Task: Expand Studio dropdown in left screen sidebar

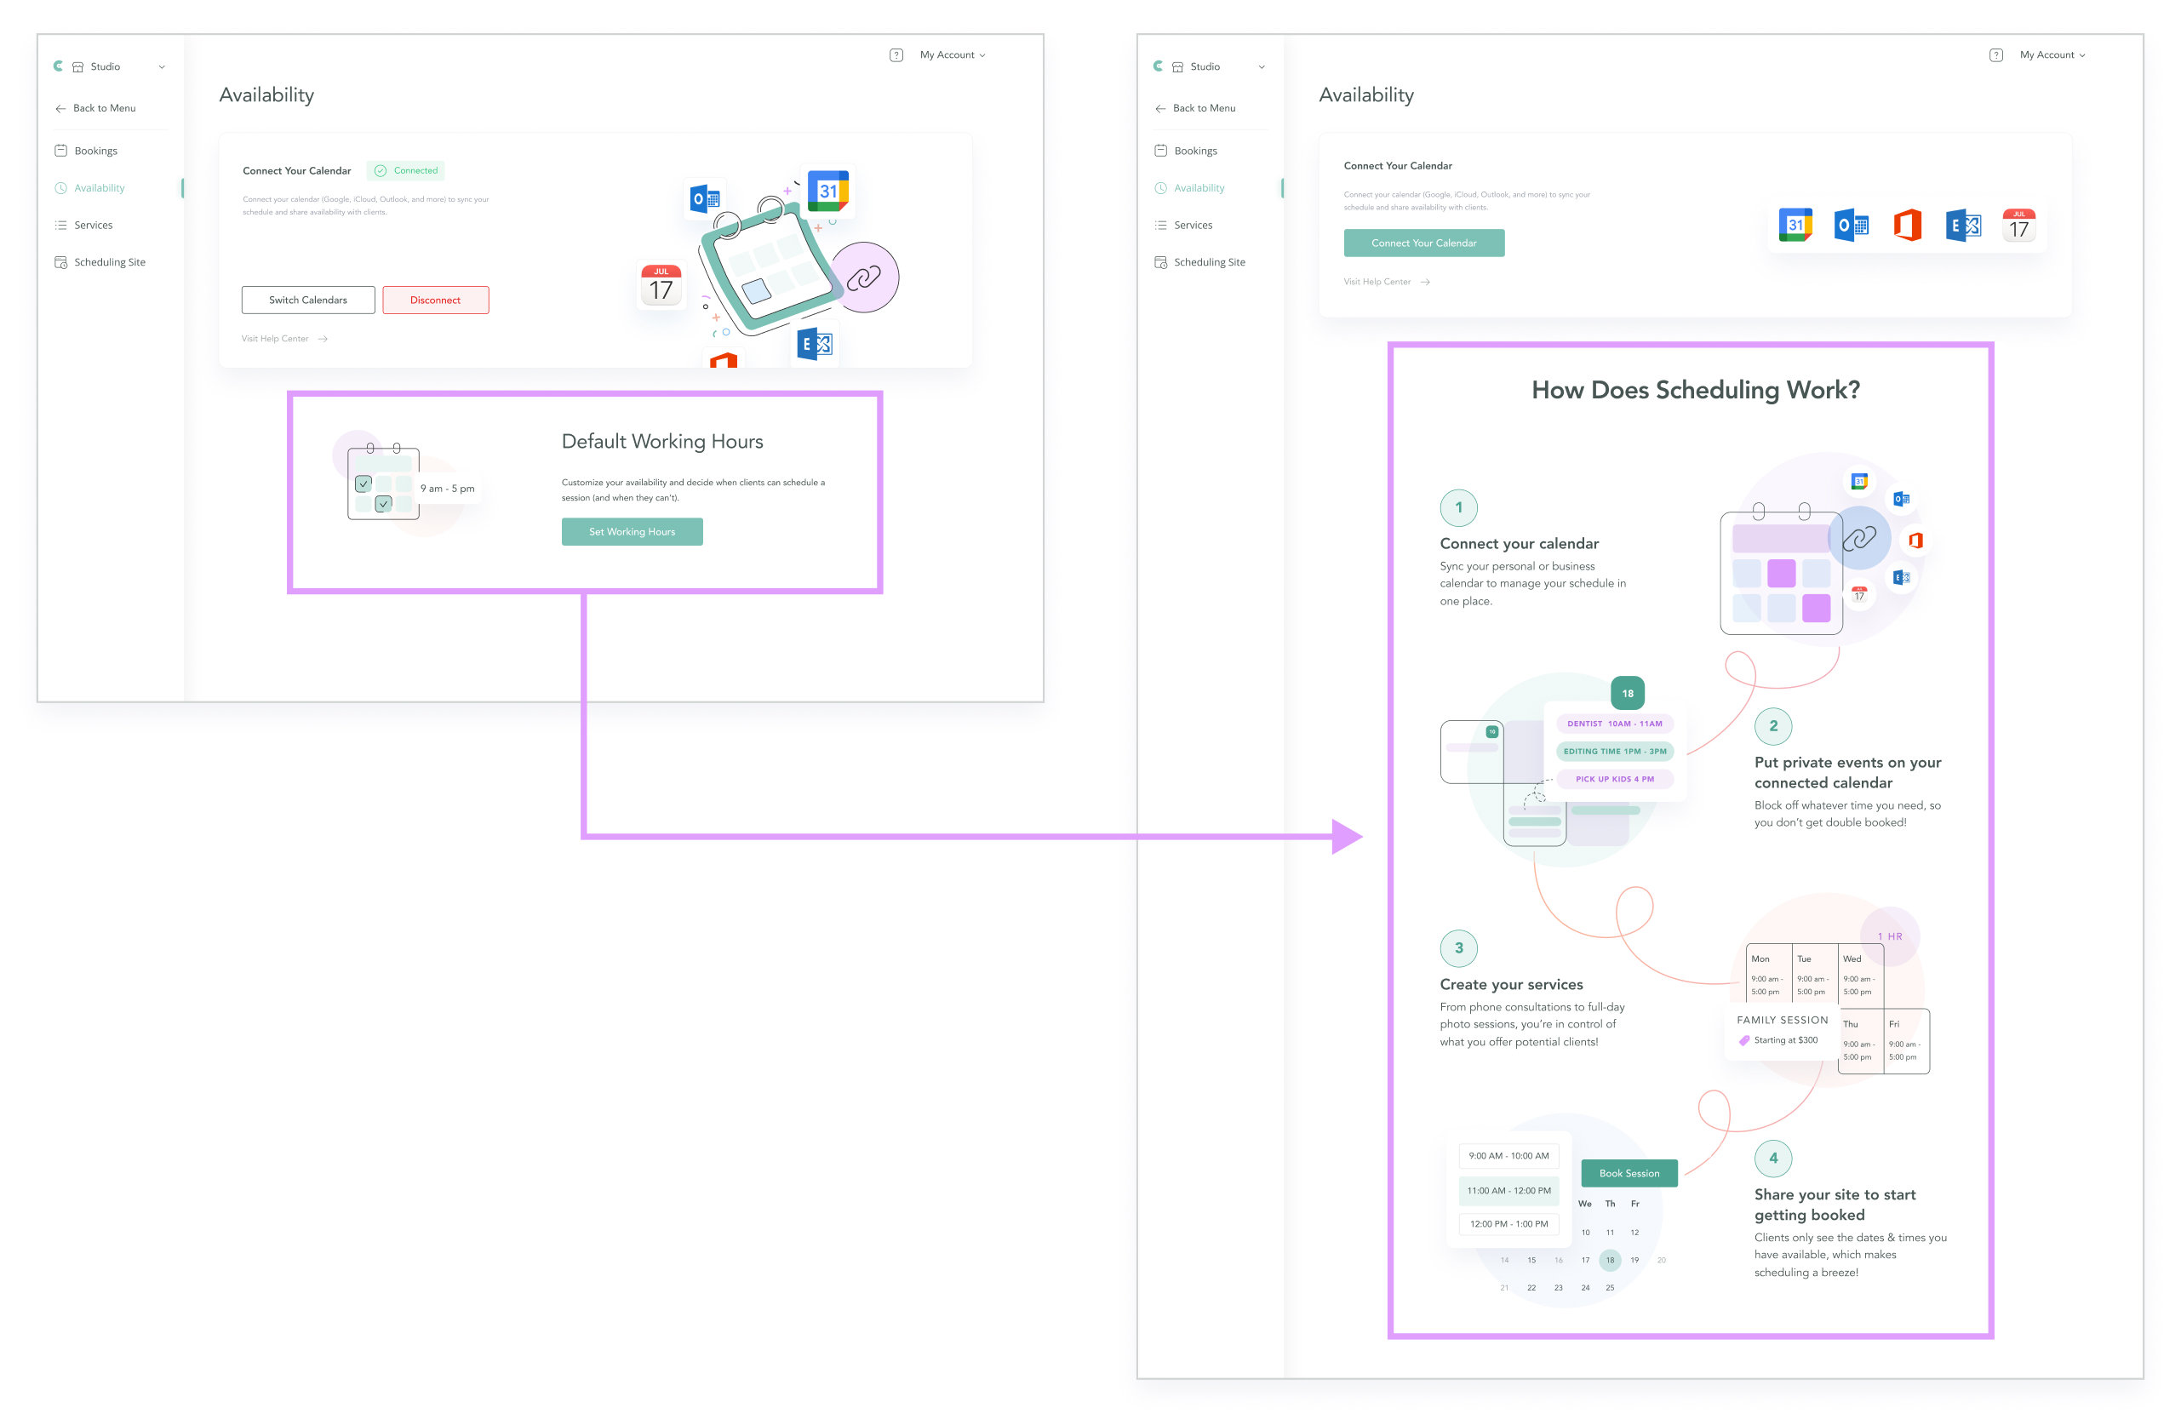Action: click(x=161, y=67)
